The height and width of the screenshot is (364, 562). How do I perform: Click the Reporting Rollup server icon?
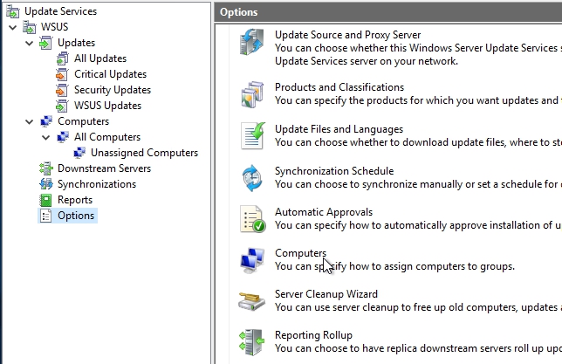252,342
